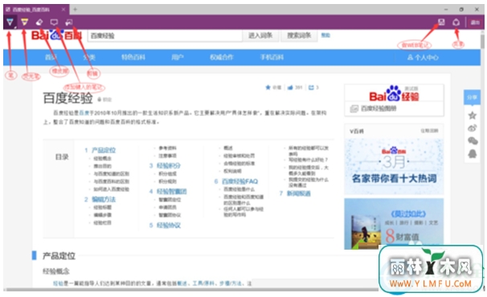Click the Baidu Baike logo

(56, 35)
